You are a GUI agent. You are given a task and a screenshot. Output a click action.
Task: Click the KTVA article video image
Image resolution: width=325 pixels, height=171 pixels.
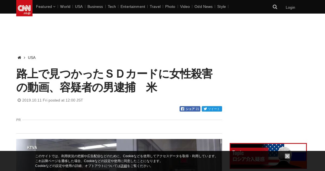click(119, 155)
